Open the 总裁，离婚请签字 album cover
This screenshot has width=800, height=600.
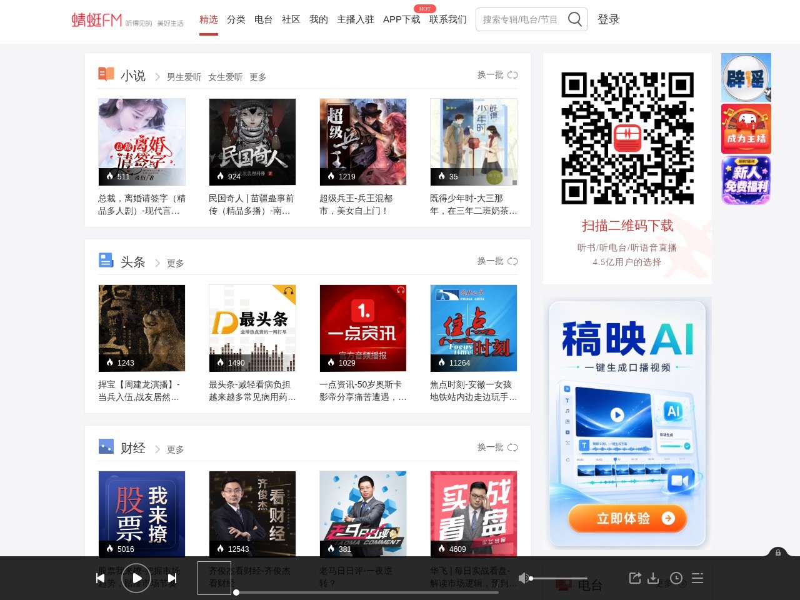(142, 142)
